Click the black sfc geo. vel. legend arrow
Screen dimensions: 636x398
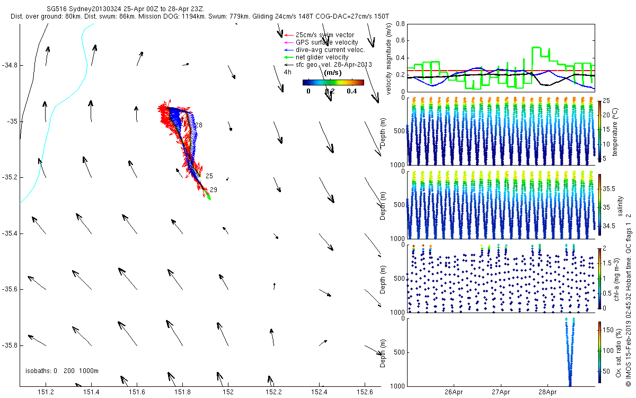pyautogui.click(x=289, y=65)
